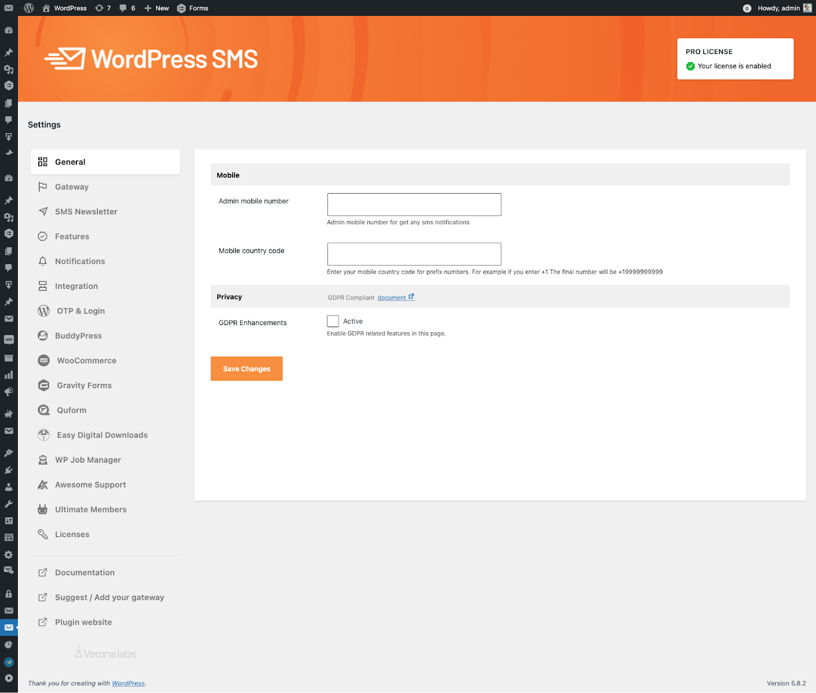Open the Features settings tab
816x693 pixels.
point(105,236)
